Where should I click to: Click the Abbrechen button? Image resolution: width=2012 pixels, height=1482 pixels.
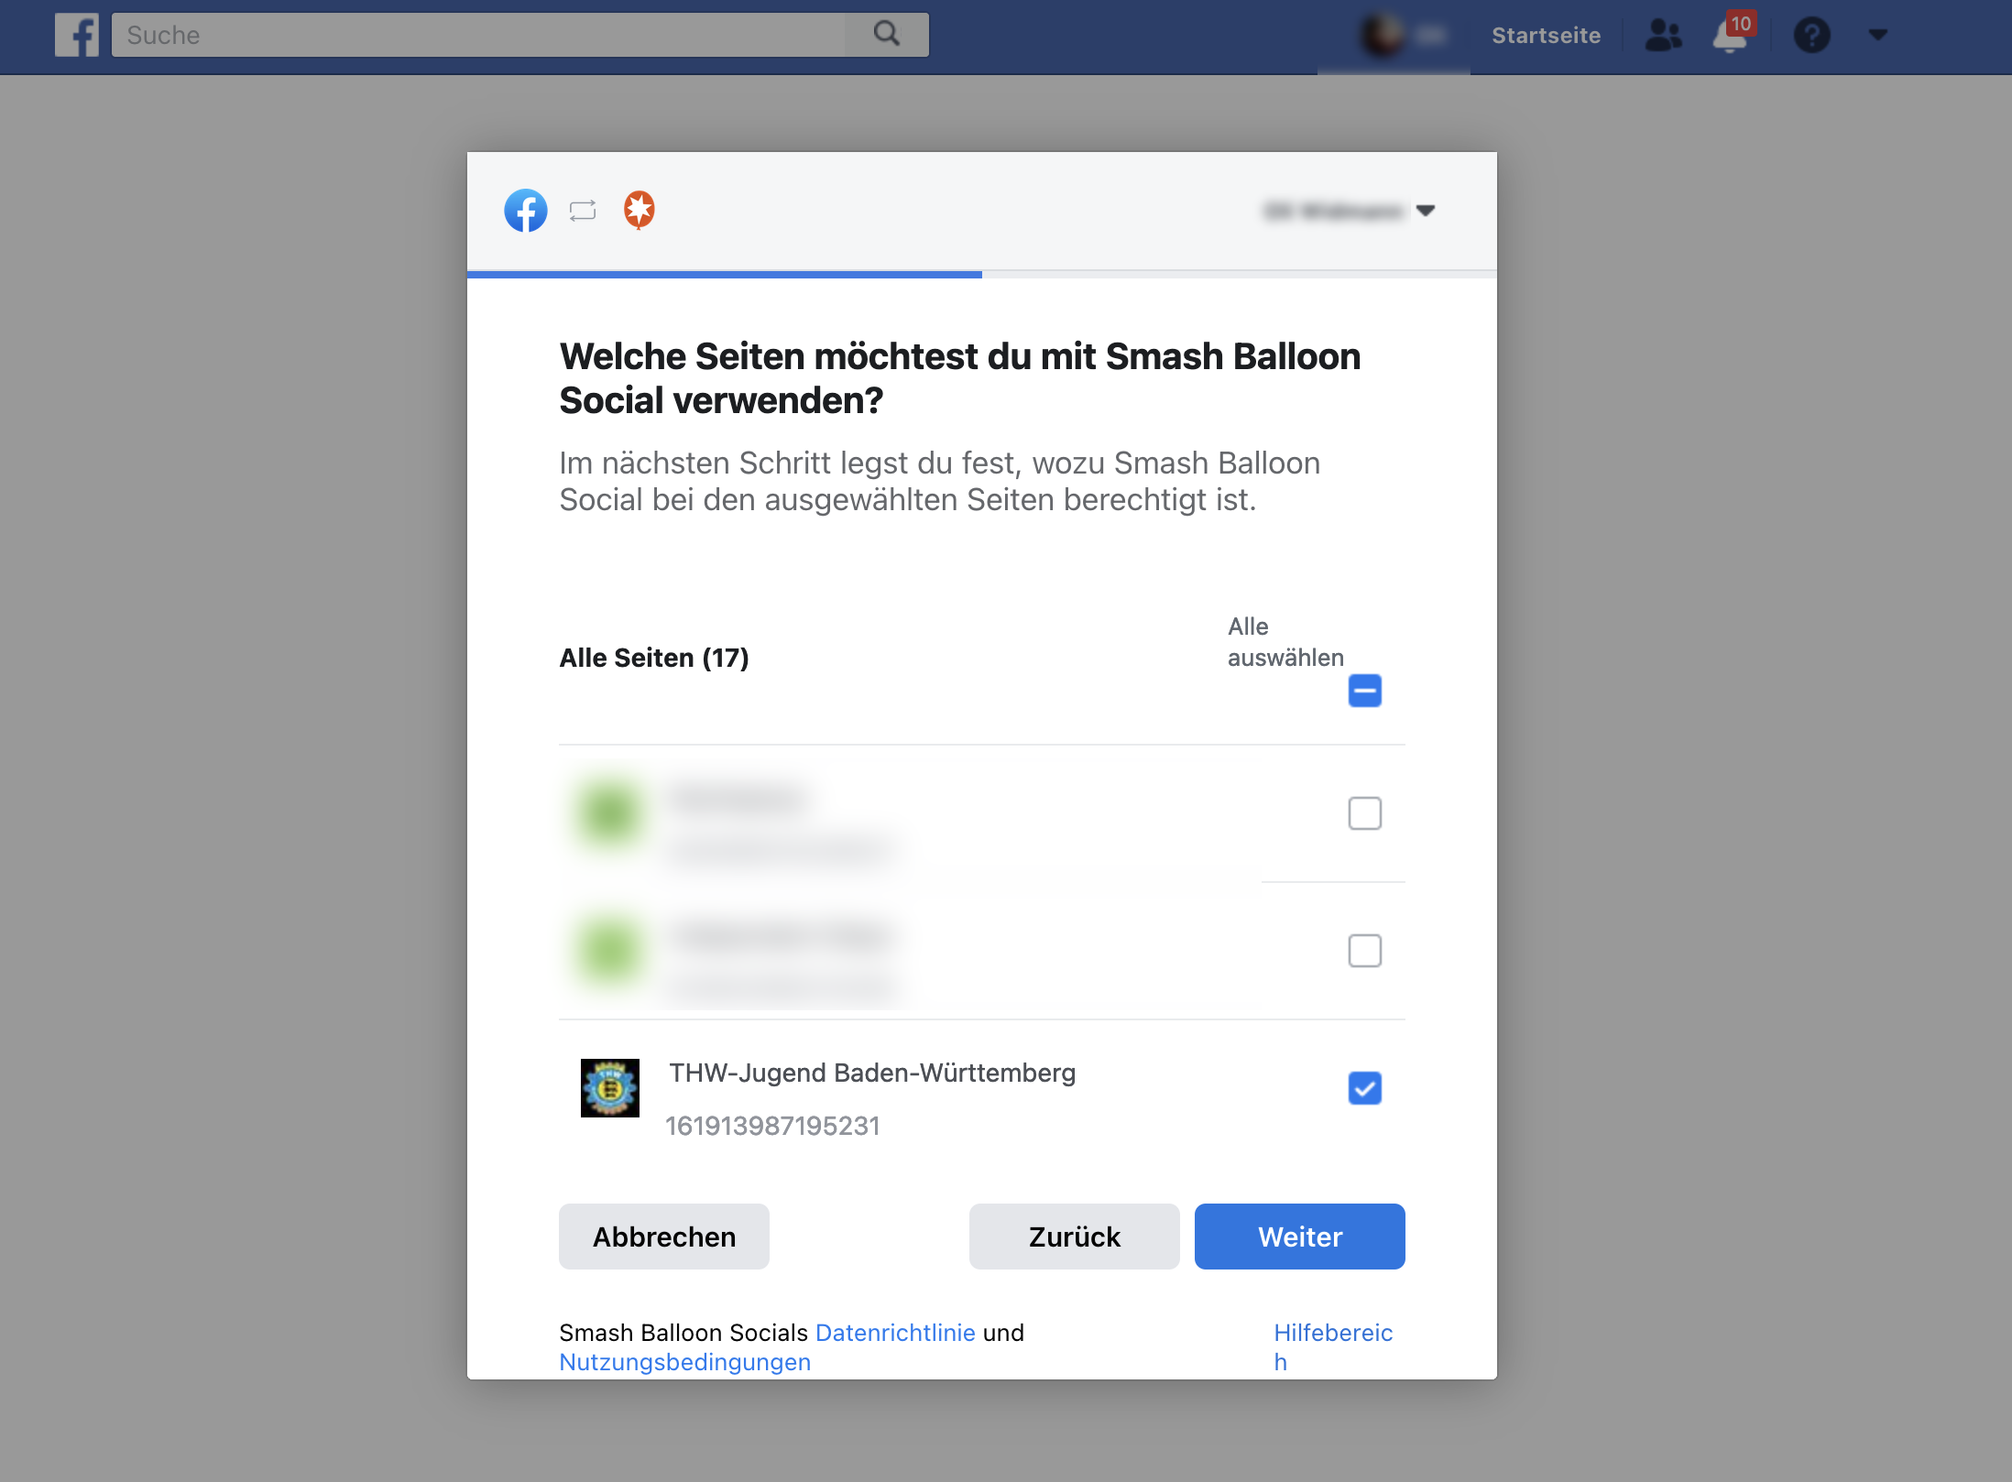(664, 1237)
